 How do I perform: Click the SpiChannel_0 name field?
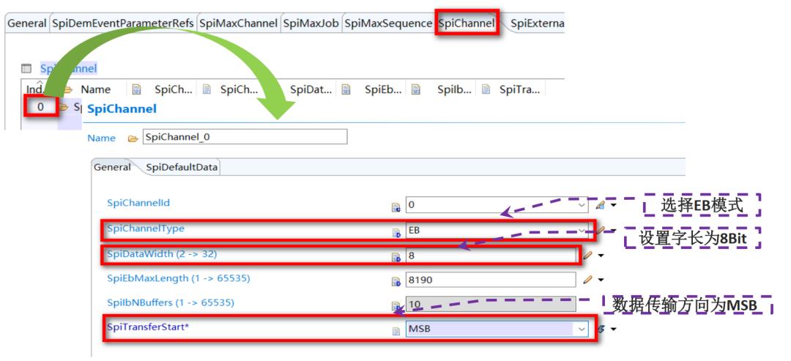coord(245,137)
